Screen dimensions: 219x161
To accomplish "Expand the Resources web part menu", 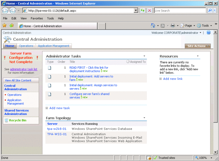I will click(198, 56).
